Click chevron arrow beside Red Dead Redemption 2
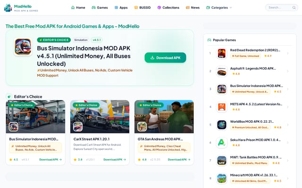The image size is (302, 188). point(287,53)
